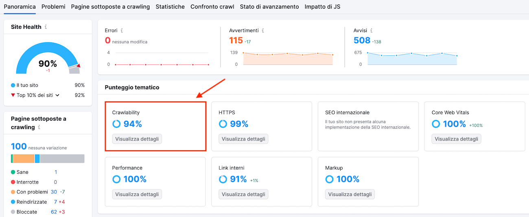The height and width of the screenshot is (217, 529).
Task: Click the info icon after 'crawling' in the sidebar
Action: pyautogui.click(x=39, y=127)
